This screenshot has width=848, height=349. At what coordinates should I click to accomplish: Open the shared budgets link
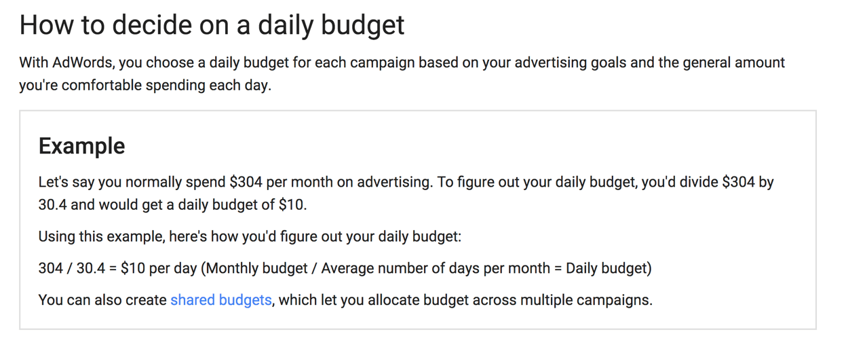[220, 300]
